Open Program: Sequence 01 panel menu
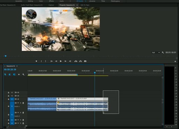The height and width of the screenshot is (129, 179). pos(77,5)
